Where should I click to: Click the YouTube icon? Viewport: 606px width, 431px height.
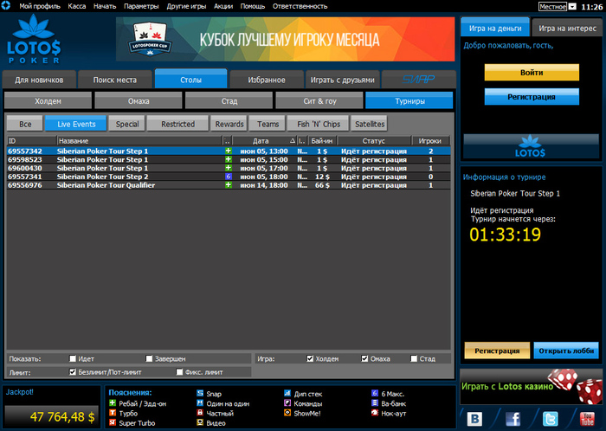tap(587, 419)
